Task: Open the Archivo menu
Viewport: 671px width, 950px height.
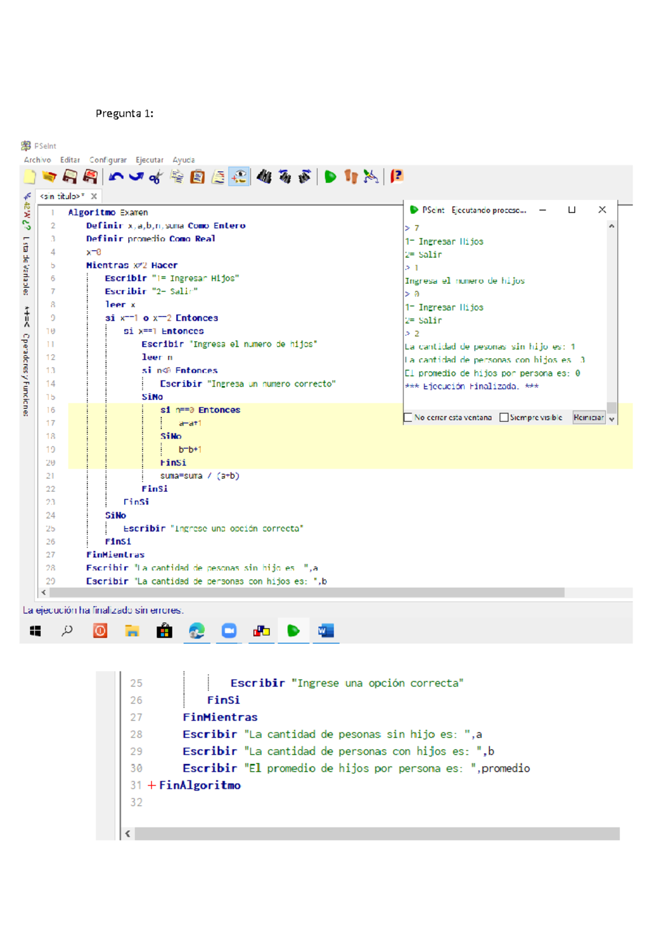Action: click(37, 160)
